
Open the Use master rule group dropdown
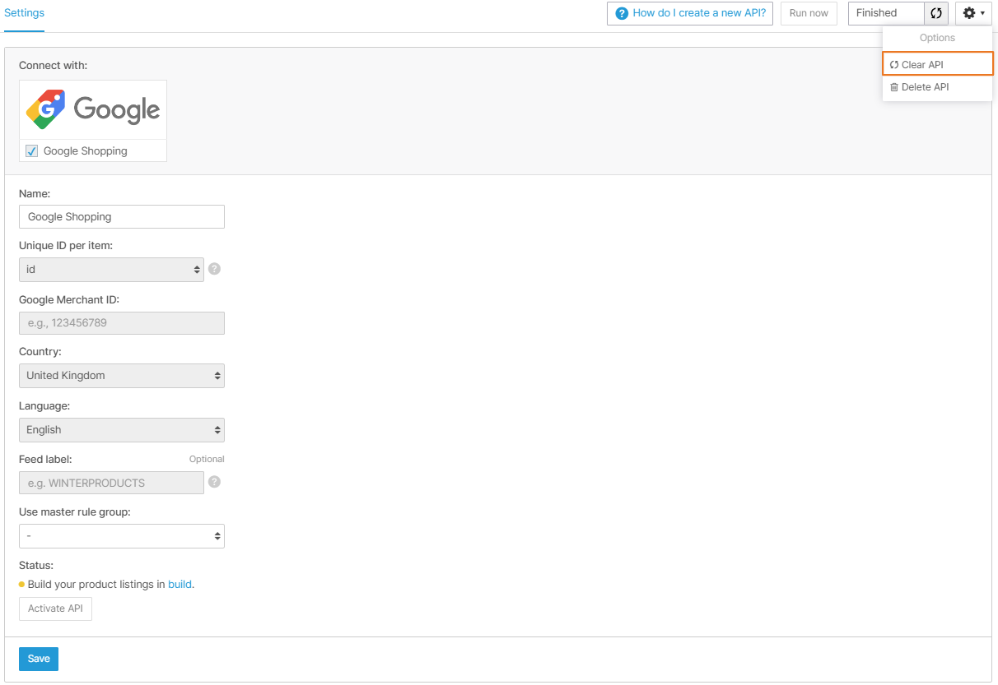pyautogui.click(x=122, y=536)
